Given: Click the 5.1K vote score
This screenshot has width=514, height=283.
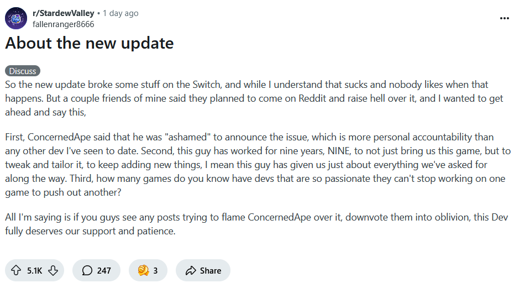Looking at the screenshot, I should pyautogui.click(x=34, y=270).
